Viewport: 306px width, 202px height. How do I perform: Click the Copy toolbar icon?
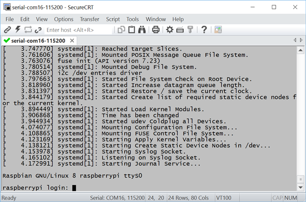click(x=121, y=30)
